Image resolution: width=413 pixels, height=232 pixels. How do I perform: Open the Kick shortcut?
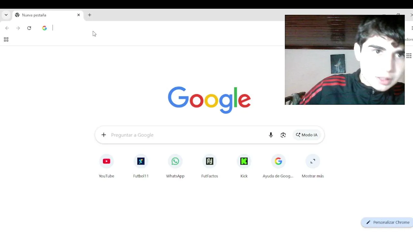tap(244, 167)
